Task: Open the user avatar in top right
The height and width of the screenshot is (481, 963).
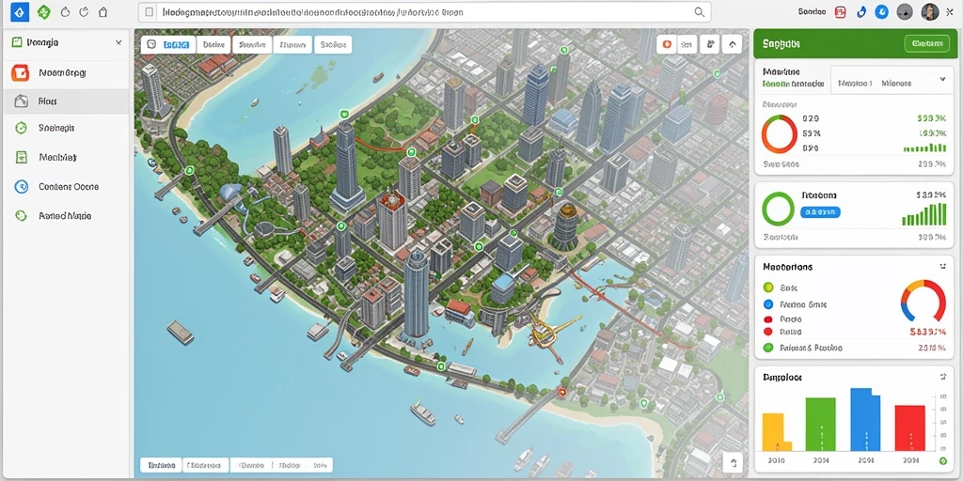Action: [x=930, y=11]
